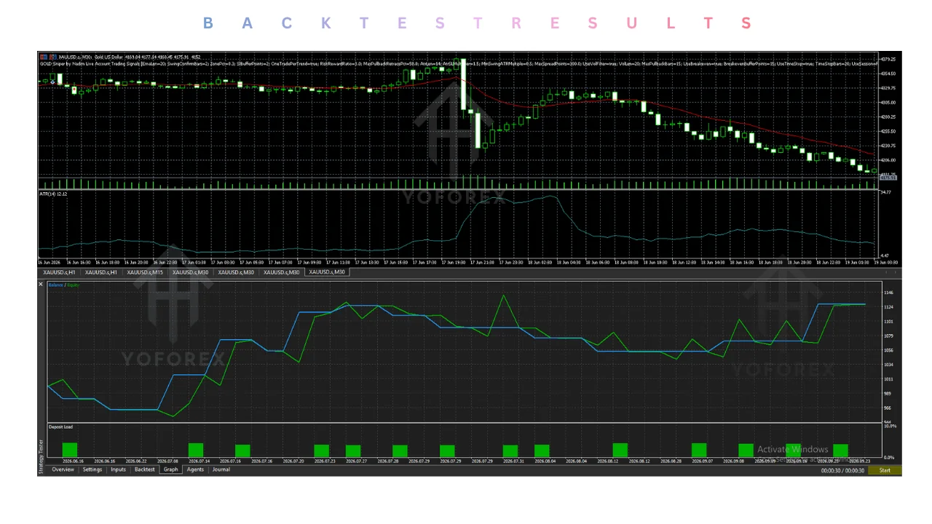Click the 34.77 ATR scale value

(885, 192)
